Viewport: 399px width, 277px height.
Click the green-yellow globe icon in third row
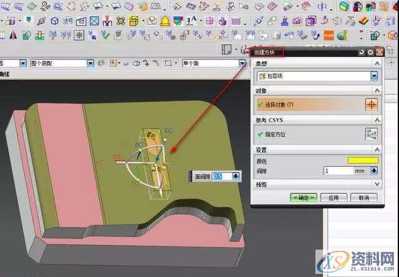pyautogui.click(x=342, y=35)
